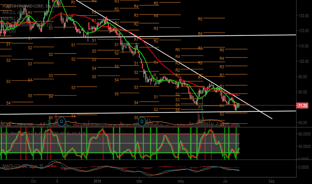The image size is (312, 184).
Task: Click the Sep label on time axis
Action: [x=271, y=181]
